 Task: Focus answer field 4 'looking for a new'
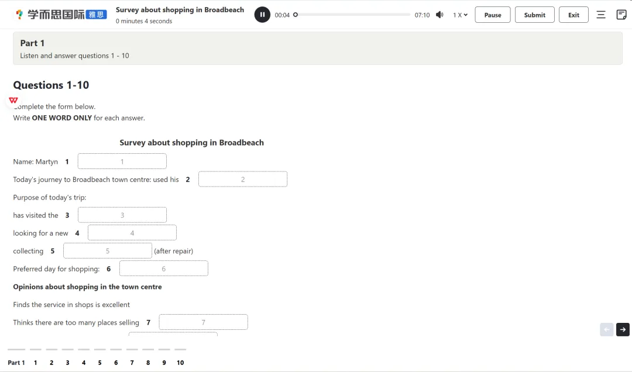[132, 233]
